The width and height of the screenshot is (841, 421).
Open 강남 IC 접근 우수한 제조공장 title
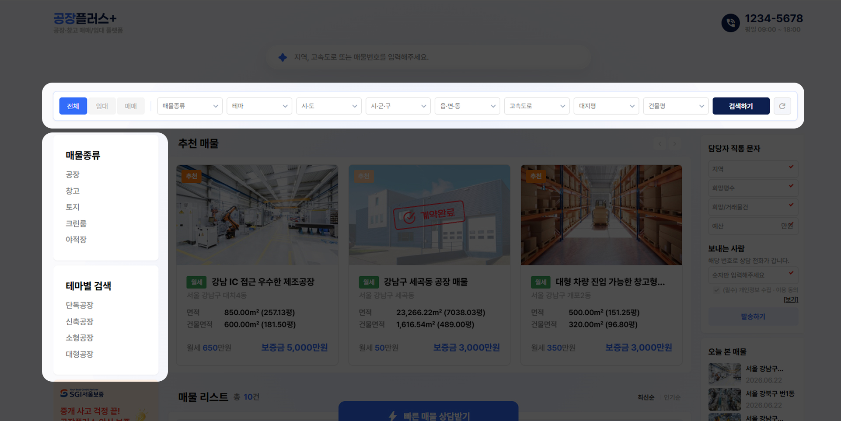click(x=263, y=282)
